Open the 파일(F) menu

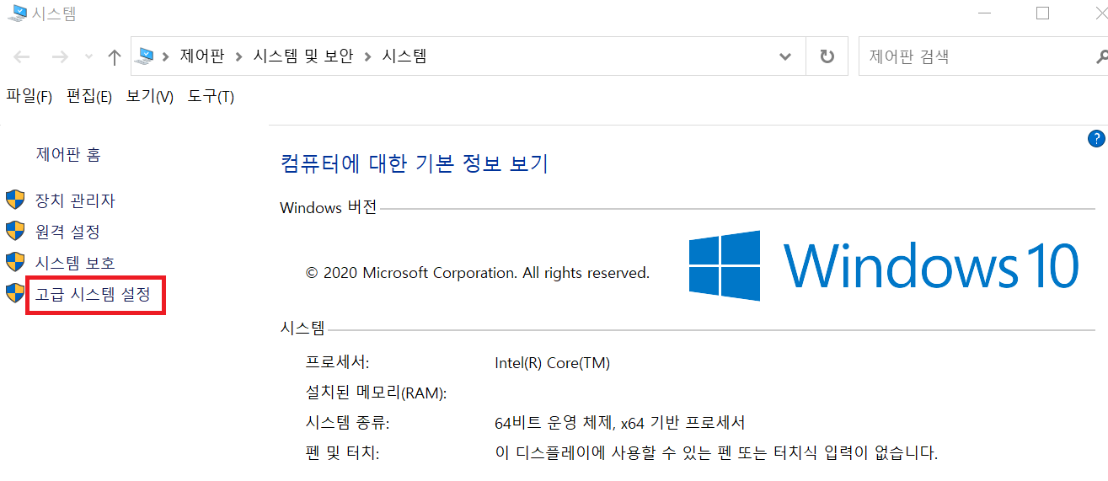29,97
